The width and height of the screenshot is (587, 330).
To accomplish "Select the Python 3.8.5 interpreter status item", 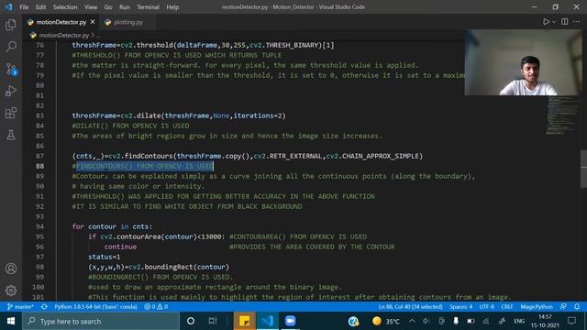I will point(95,307).
